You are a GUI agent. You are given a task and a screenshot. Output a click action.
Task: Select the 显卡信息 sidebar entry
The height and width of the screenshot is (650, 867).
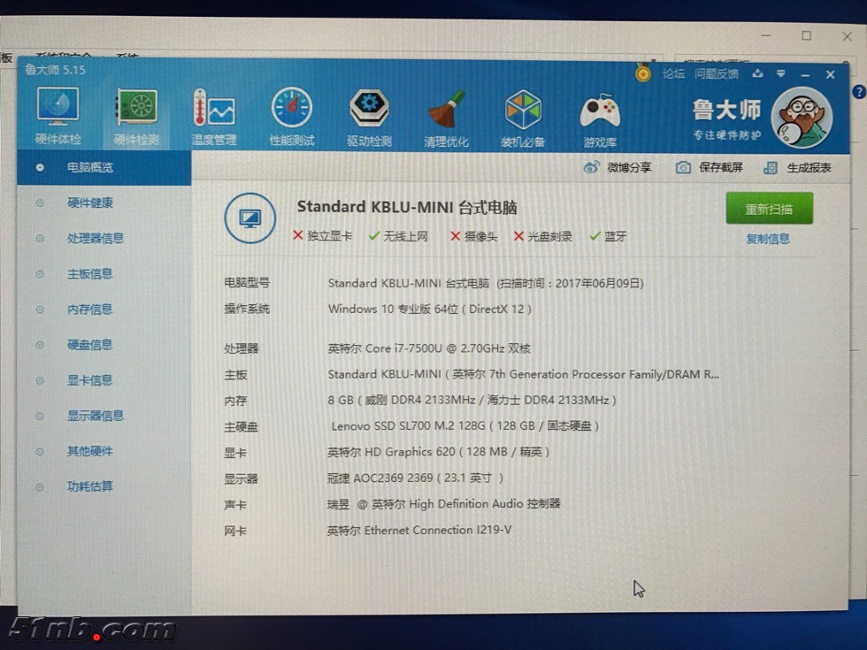click(x=90, y=380)
